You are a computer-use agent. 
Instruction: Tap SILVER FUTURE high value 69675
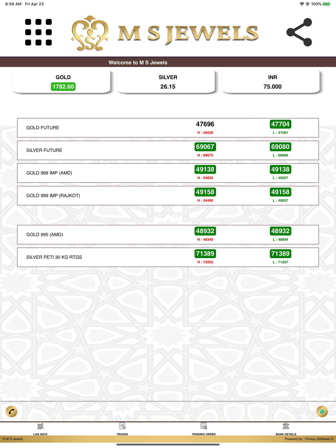pos(205,155)
